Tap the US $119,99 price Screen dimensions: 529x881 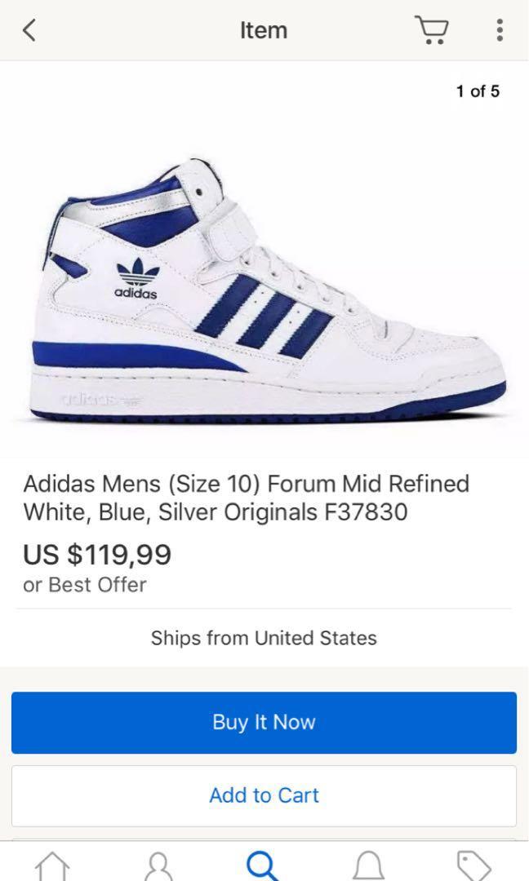(x=97, y=555)
